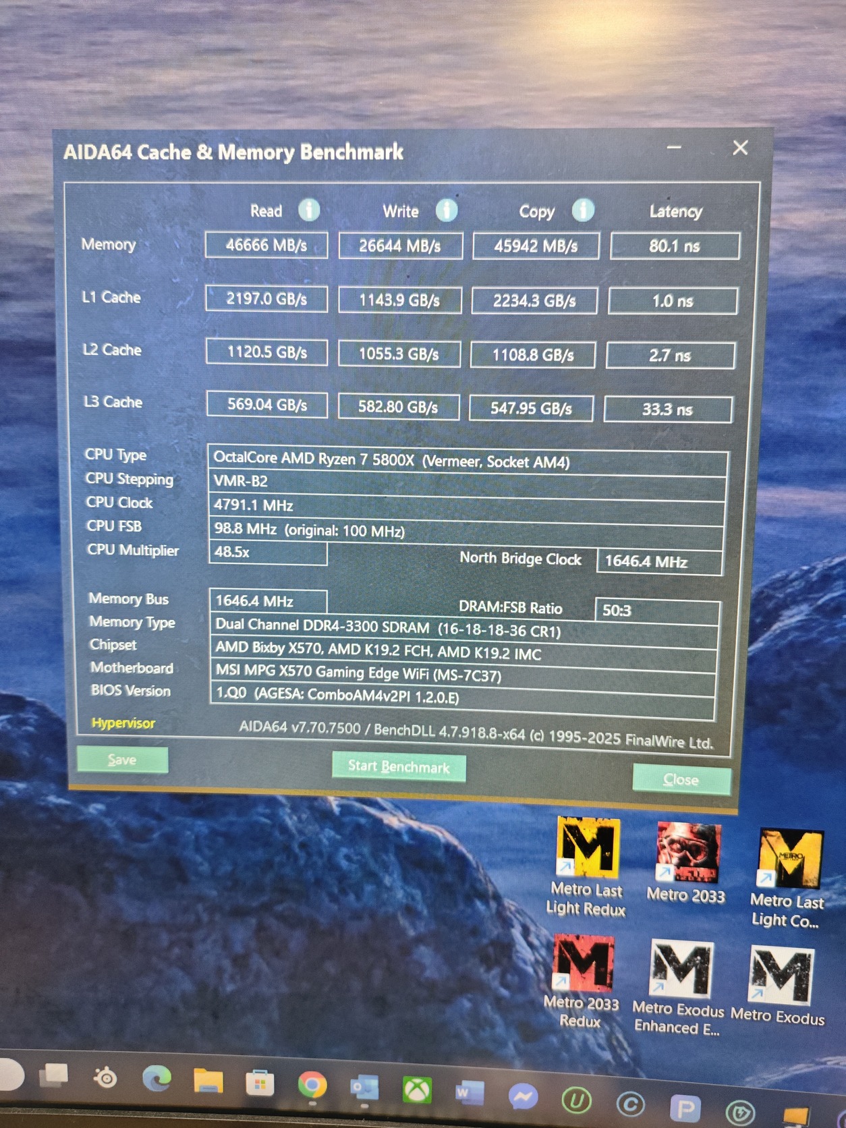This screenshot has height=1128, width=846.
Task: Click the CPU Clock 4791.1 MHz field
Action: [x=467, y=508]
